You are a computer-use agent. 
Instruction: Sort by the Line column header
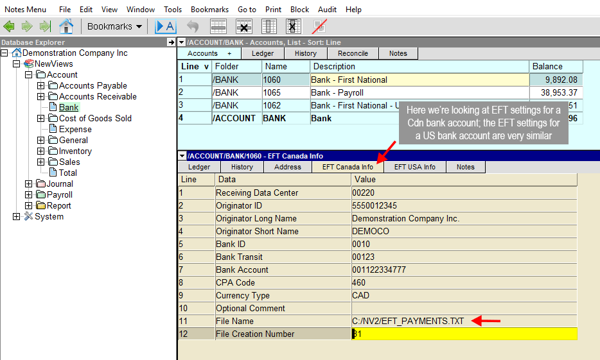click(195, 67)
